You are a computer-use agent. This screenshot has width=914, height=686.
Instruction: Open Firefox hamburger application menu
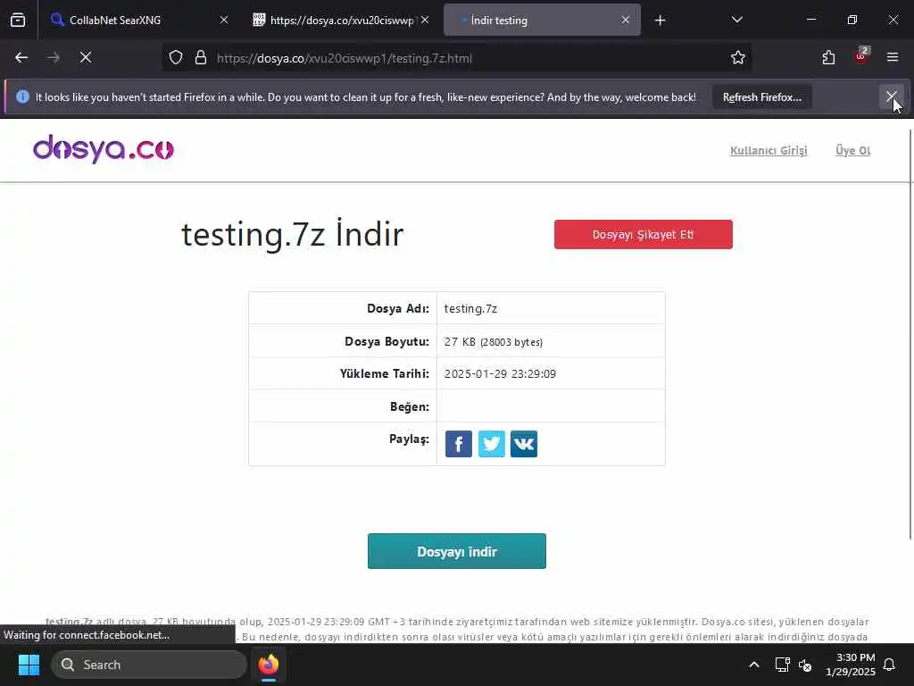[x=893, y=58]
